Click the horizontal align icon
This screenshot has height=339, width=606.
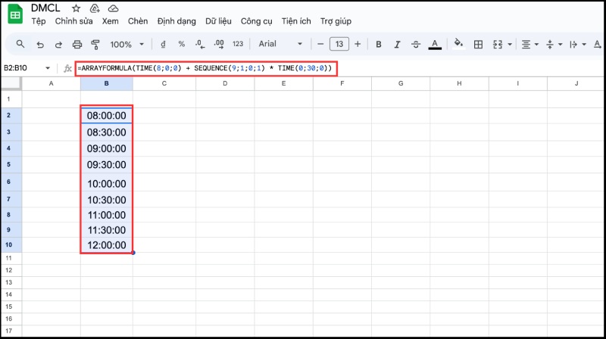[526, 45]
